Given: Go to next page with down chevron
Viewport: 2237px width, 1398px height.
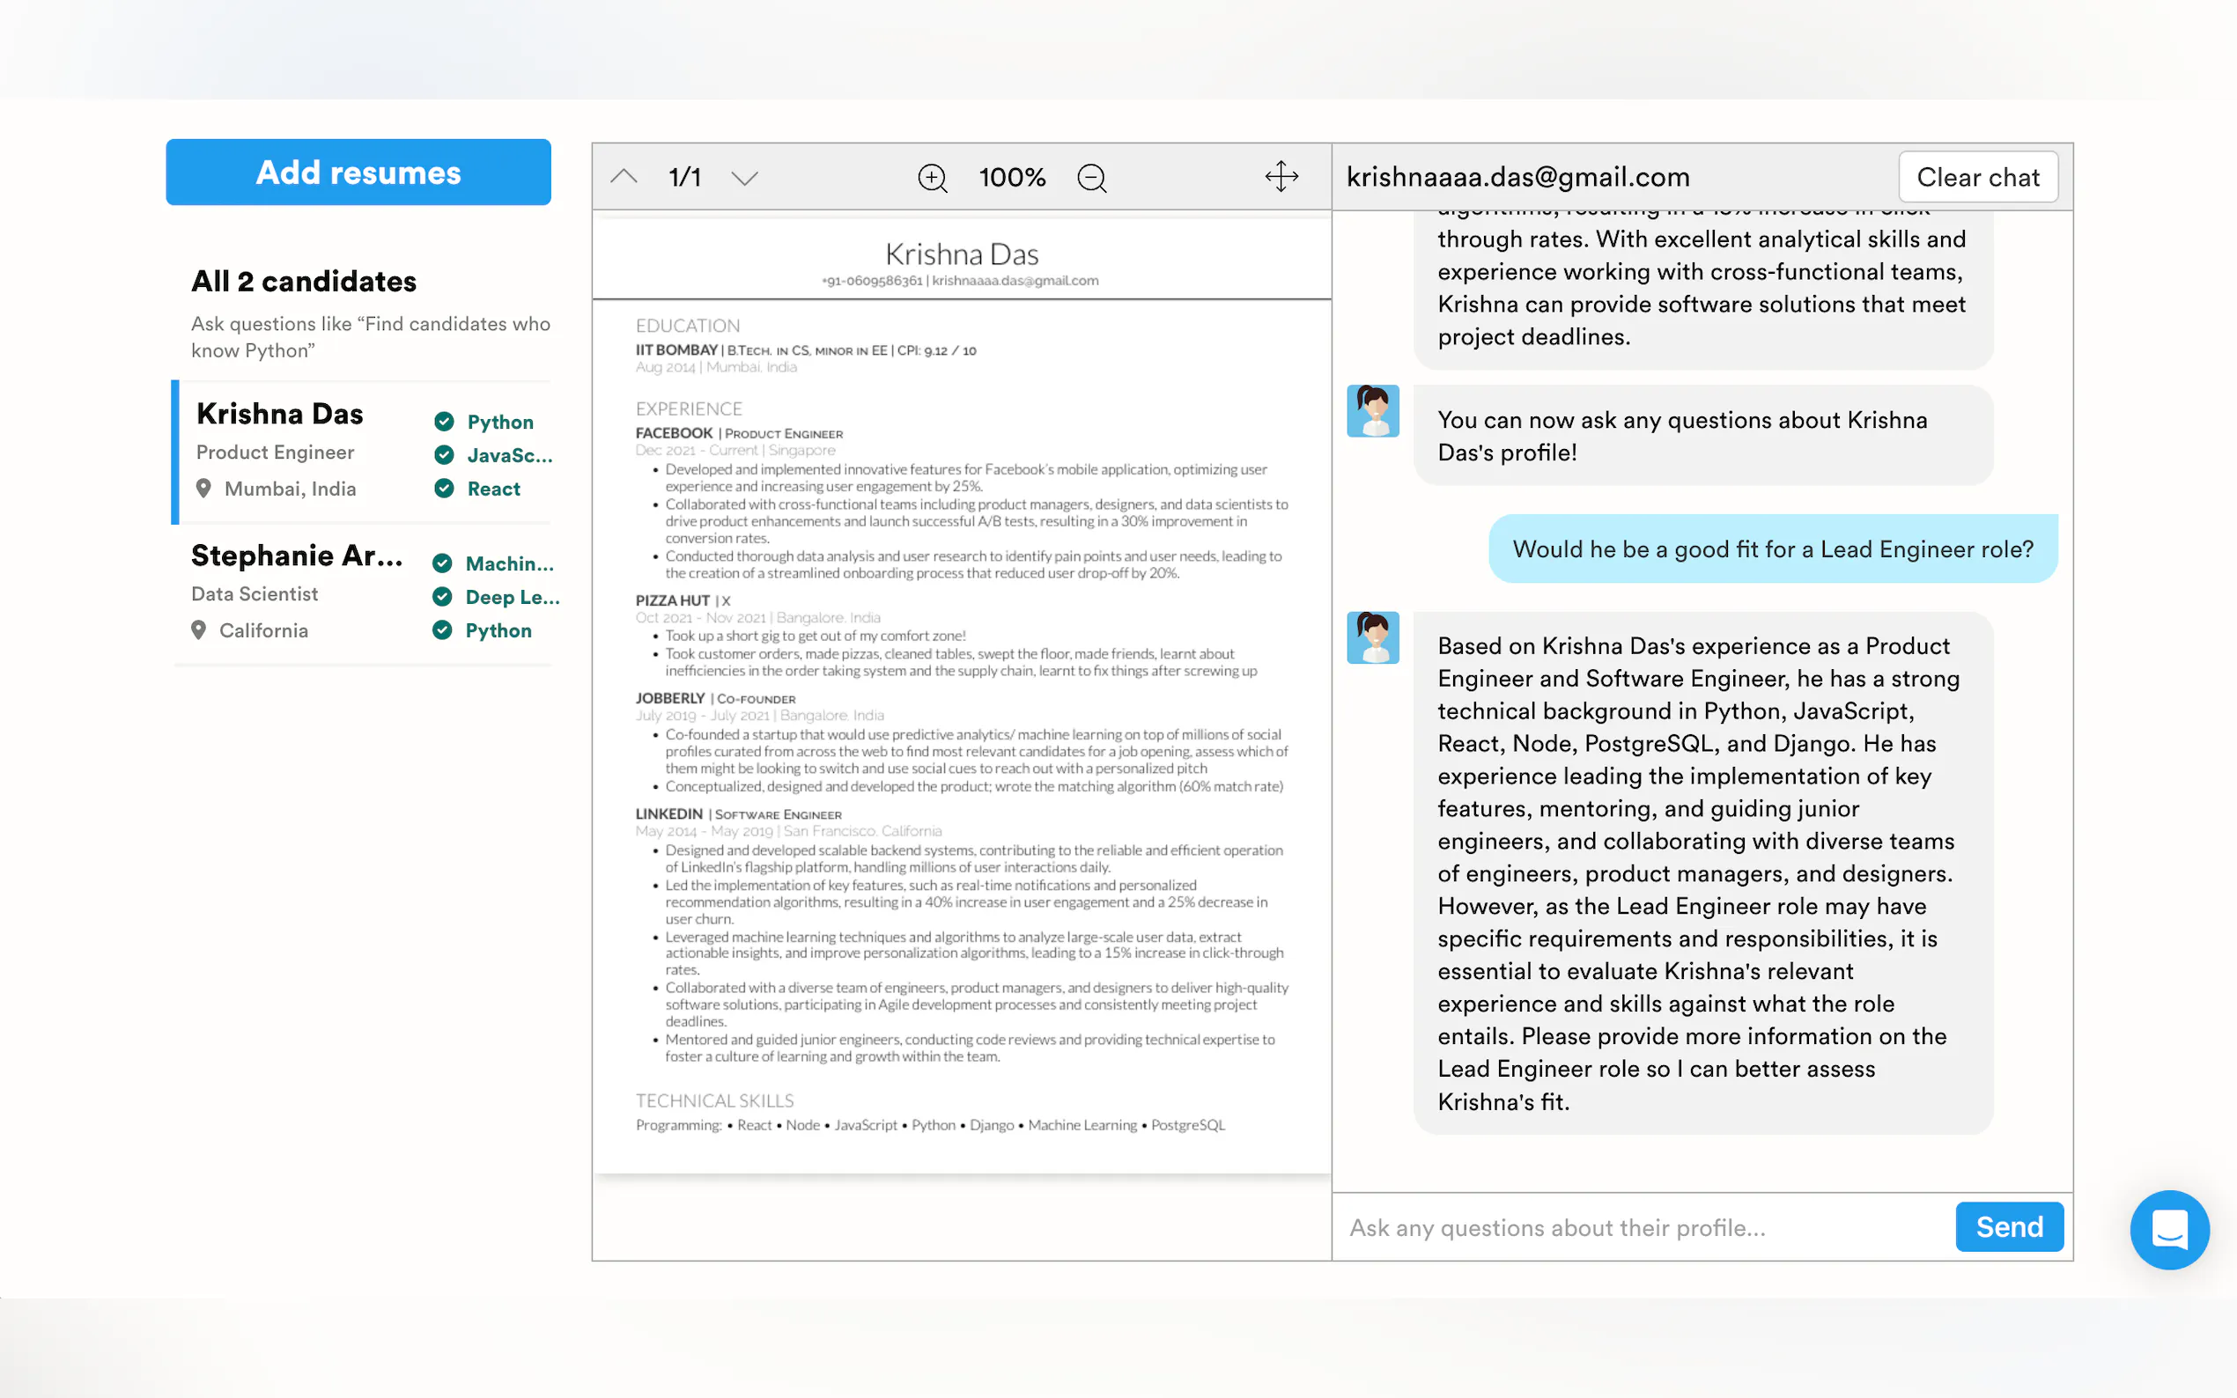Looking at the screenshot, I should click(x=744, y=178).
